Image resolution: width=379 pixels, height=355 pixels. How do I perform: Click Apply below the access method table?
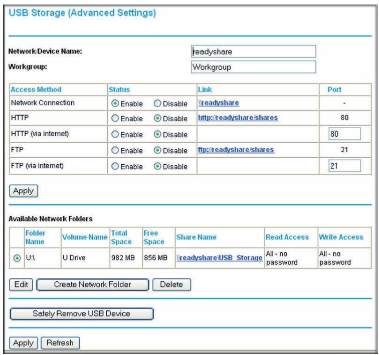(x=24, y=191)
